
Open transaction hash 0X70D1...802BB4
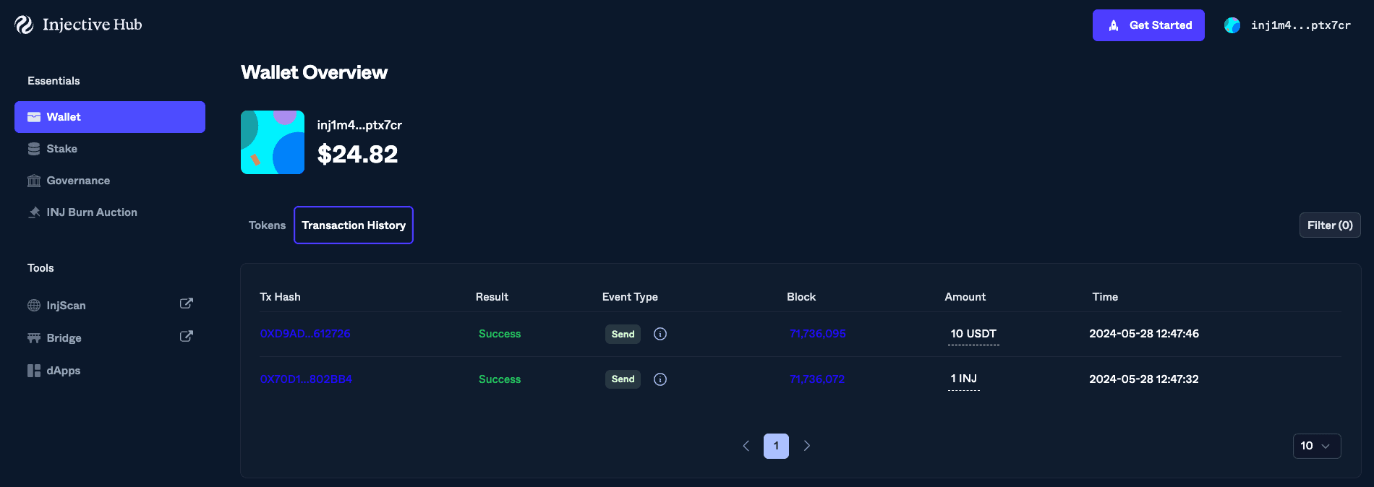(x=306, y=379)
